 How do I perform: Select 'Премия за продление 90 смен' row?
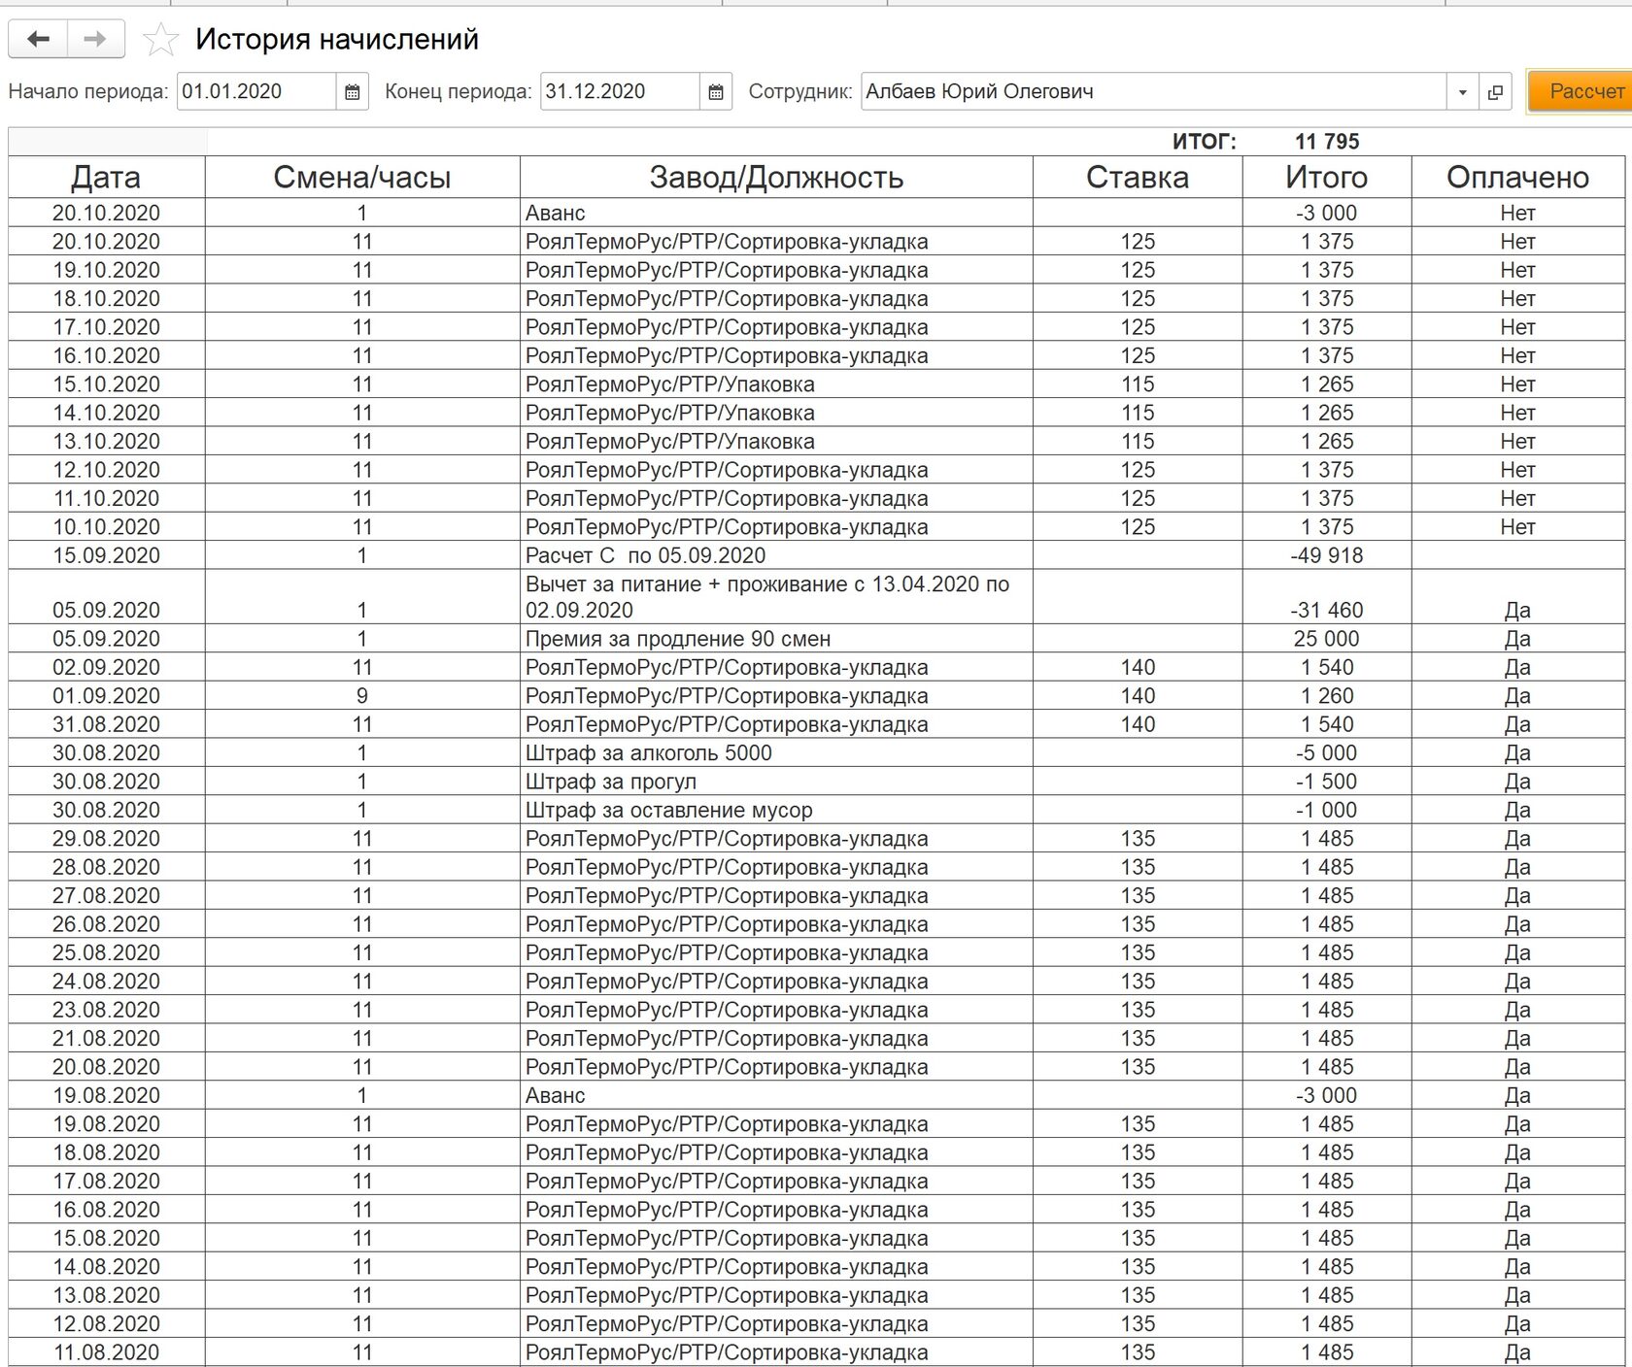816,639
